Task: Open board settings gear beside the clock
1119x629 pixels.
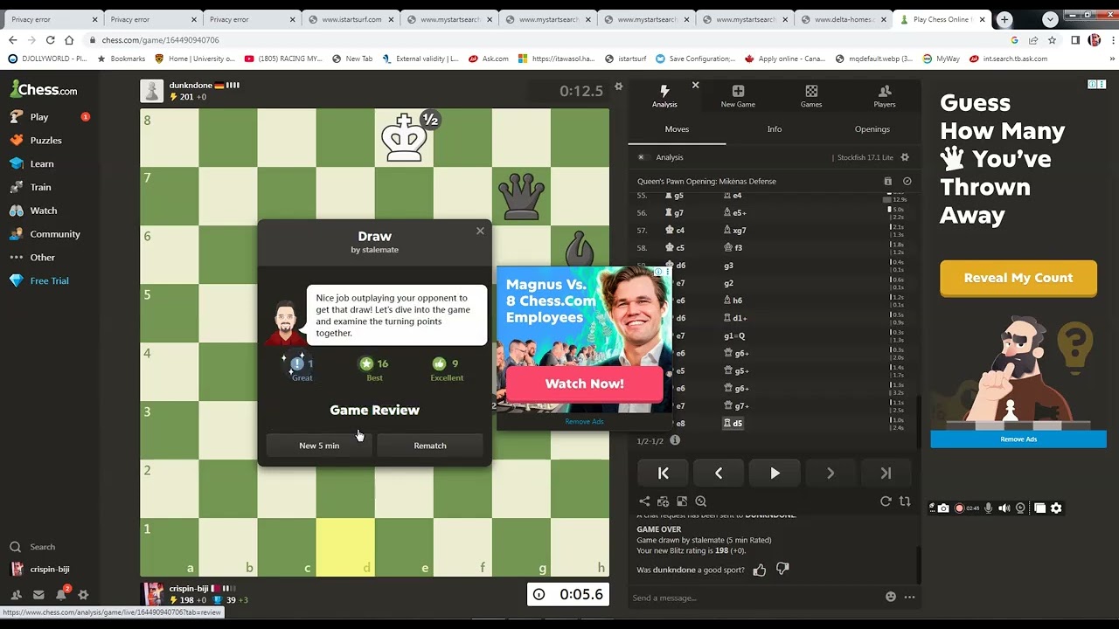Action: (x=618, y=86)
